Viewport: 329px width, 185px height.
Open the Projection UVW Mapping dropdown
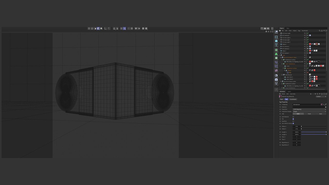tap(309, 109)
